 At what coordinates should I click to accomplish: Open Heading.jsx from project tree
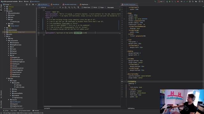[15, 64]
